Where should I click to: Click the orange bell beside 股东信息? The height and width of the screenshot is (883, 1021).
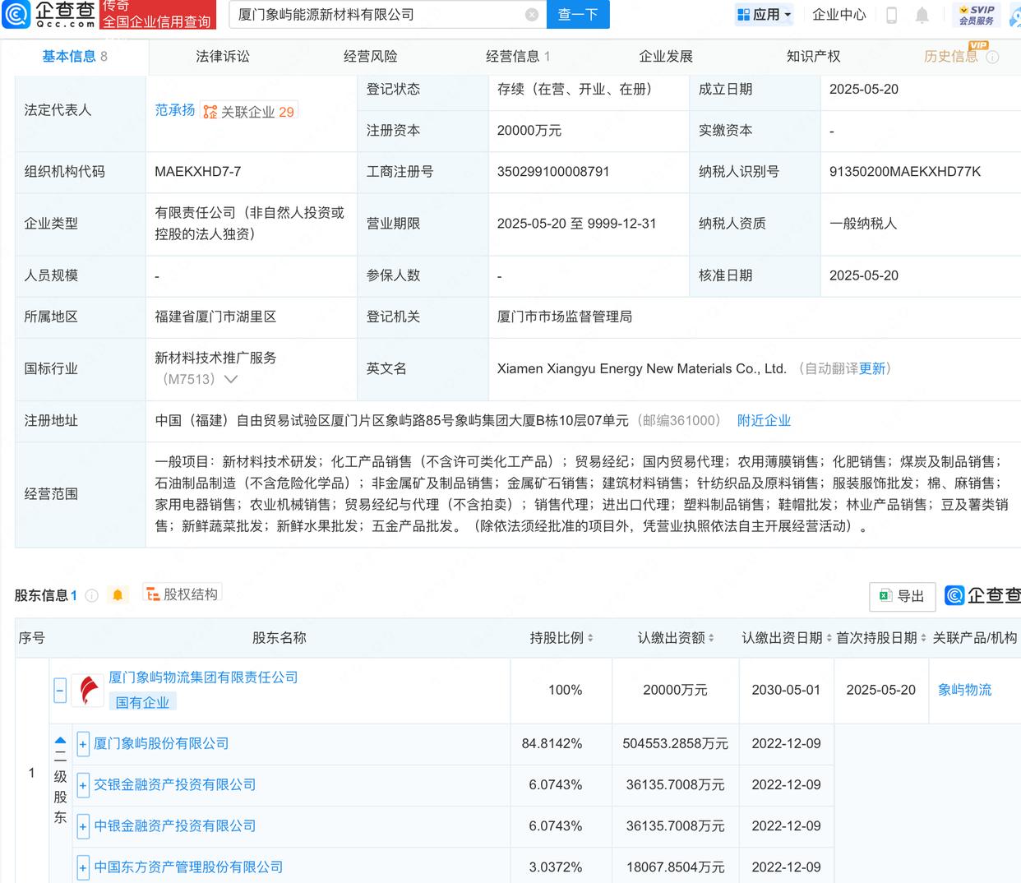tap(118, 595)
